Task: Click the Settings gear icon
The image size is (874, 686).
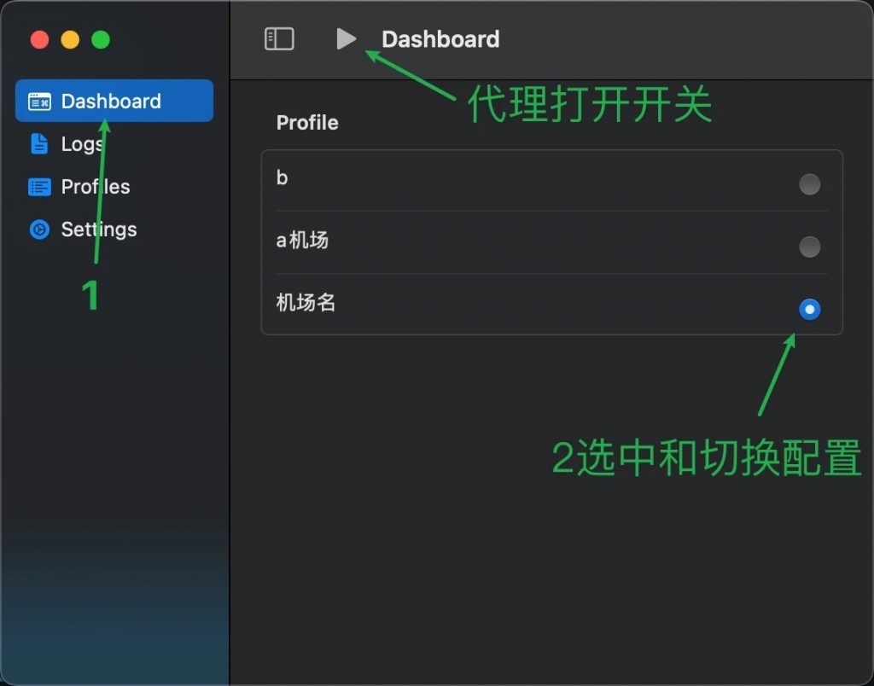Action: [39, 230]
